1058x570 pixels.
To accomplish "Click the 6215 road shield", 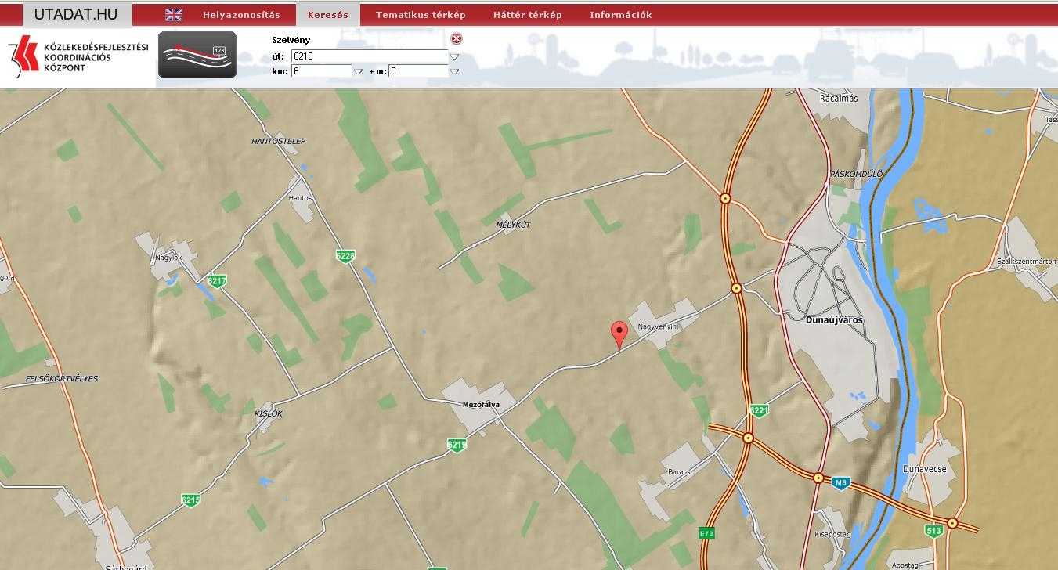I will coord(190,500).
